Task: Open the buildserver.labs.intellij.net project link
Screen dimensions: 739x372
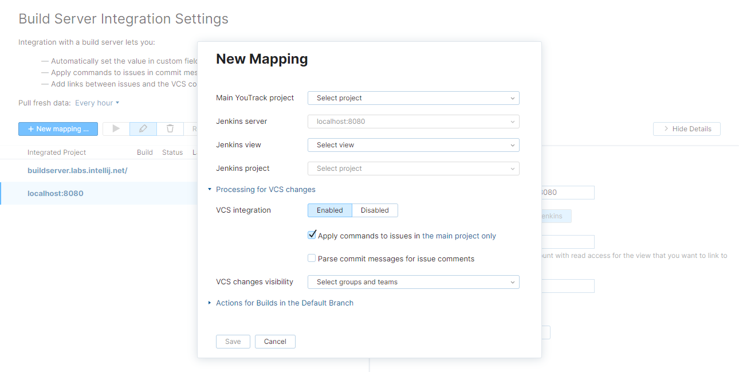Action: (x=77, y=170)
